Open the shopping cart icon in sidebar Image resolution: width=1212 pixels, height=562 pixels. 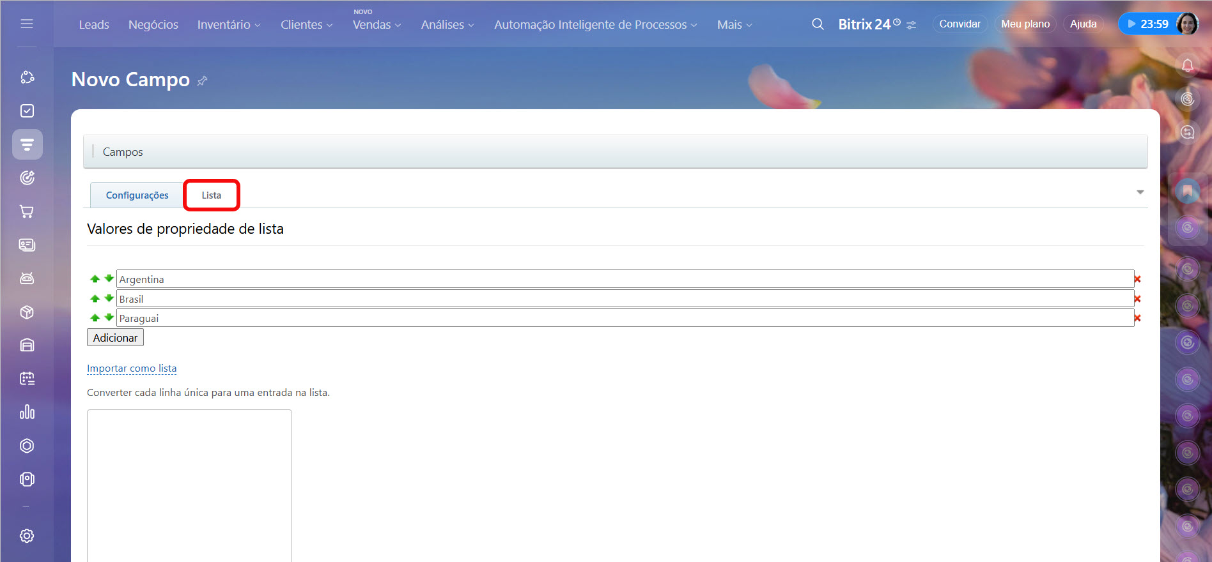pyautogui.click(x=27, y=211)
